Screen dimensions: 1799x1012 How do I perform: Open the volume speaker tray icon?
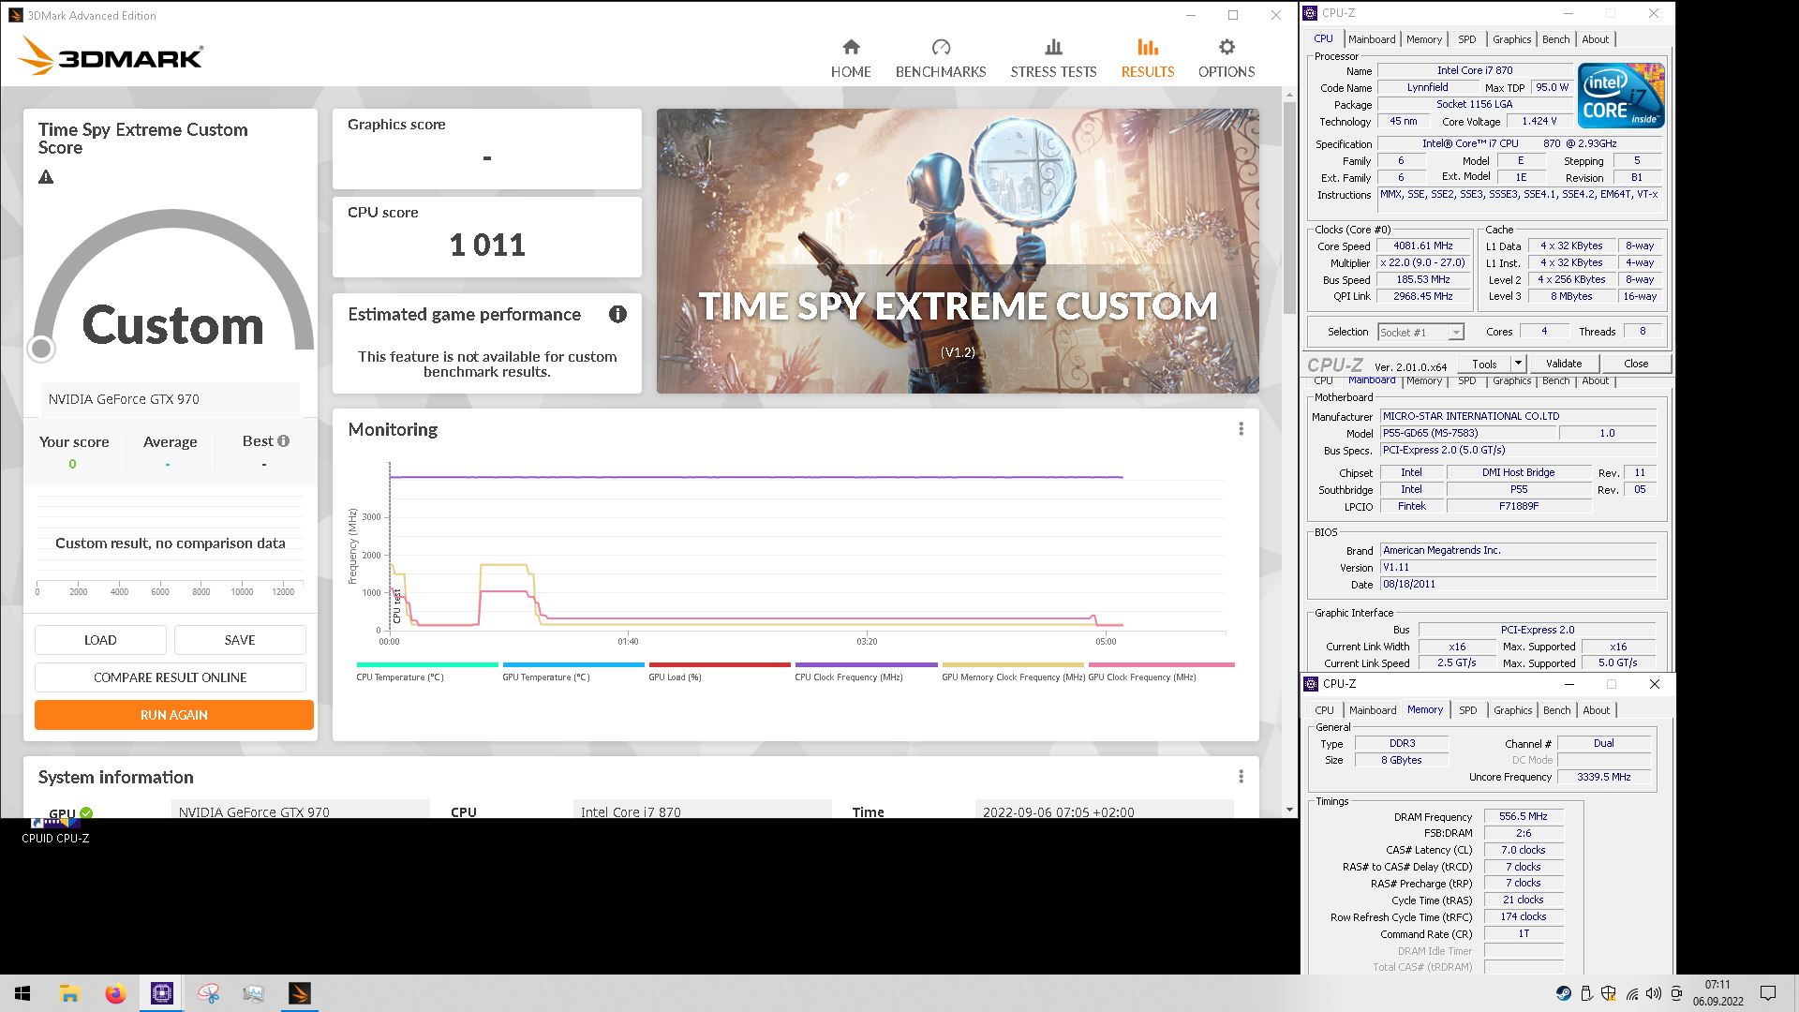point(1653,993)
